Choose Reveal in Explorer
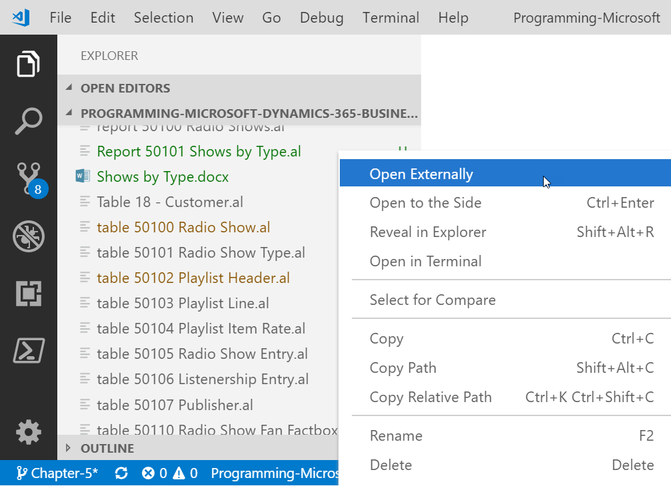The height and width of the screenshot is (486, 671). point(505,232)
